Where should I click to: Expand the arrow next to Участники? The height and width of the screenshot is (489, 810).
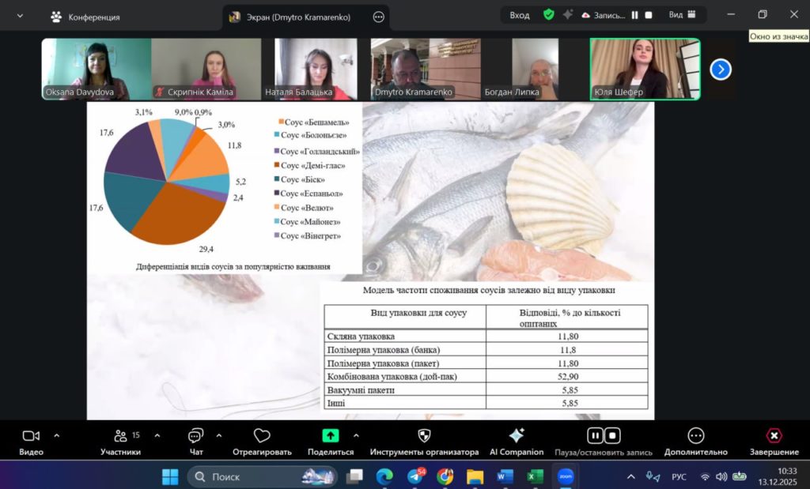point(157,435)
